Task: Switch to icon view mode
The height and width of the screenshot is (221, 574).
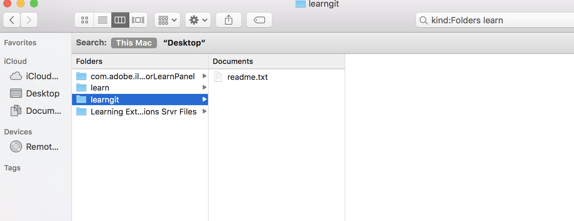Action: tap(85, 20)
